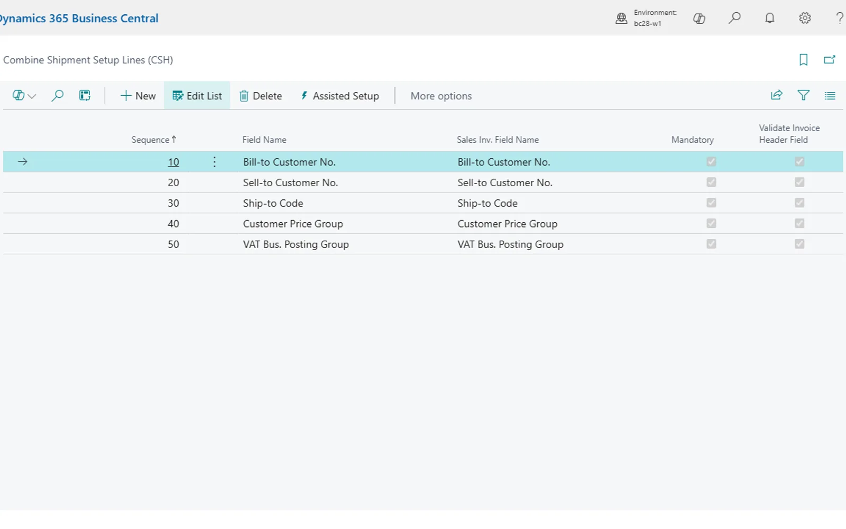The width and height of the screenshot is (846, 529).
Task: Open the global search magnifier in header
Action: [734, 18]
